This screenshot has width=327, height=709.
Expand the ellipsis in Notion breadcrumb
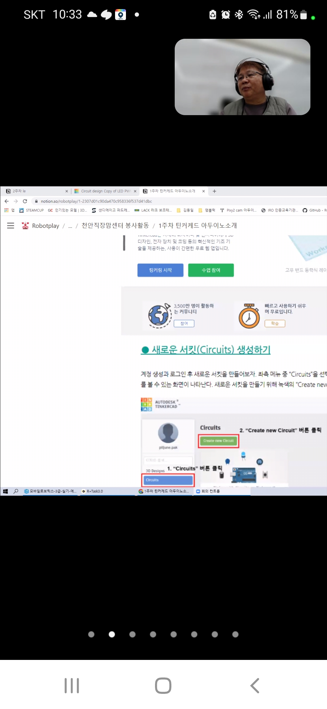70,226
